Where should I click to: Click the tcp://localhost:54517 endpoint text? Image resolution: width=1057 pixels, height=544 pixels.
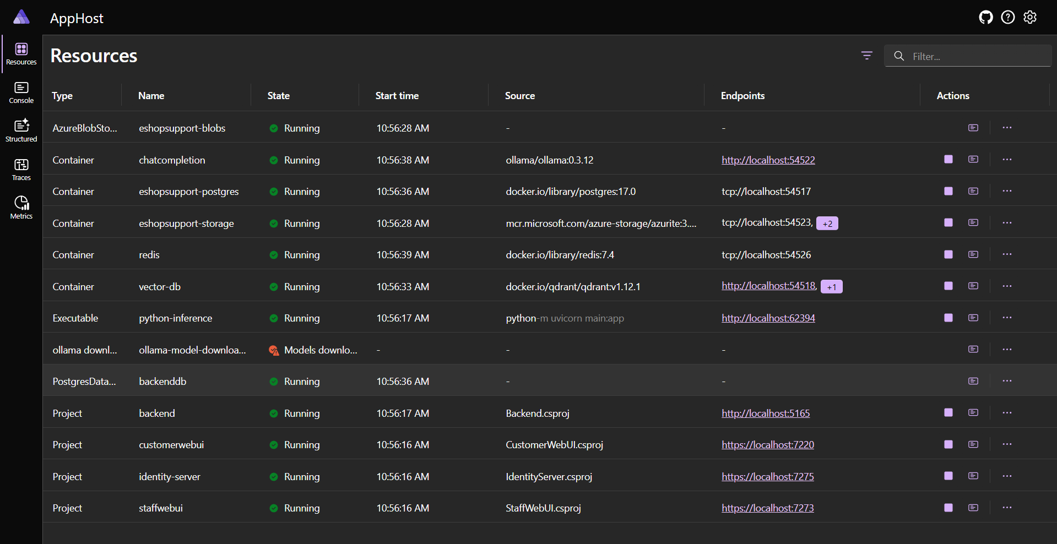(766, 192)
